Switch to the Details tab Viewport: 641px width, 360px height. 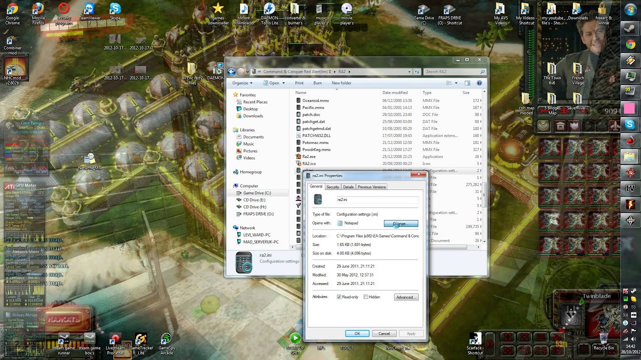349,187
